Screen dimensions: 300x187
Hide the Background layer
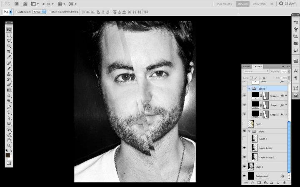click(244, 176)
